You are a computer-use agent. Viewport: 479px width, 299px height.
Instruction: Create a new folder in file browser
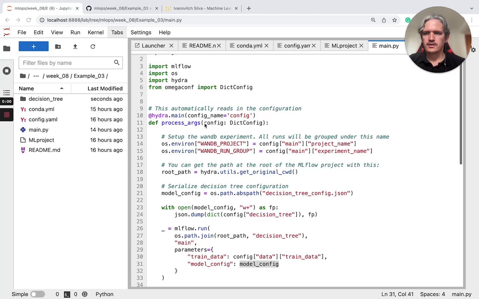point(58,46)
